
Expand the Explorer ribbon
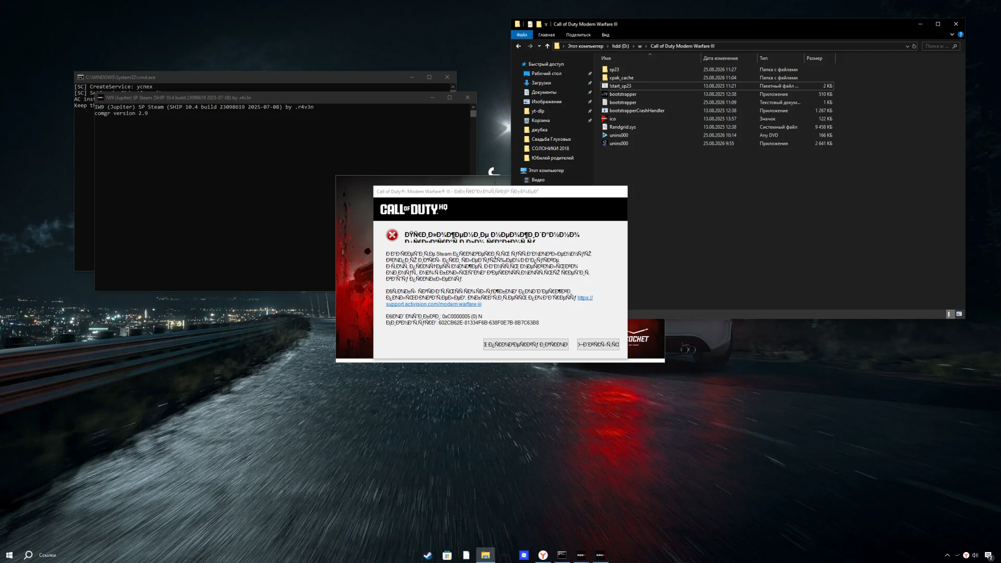pos(952,35)
